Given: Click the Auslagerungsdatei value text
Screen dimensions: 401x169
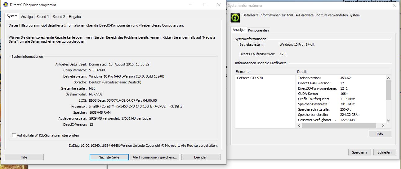Looking at the screenshot, I should [120, 118].
